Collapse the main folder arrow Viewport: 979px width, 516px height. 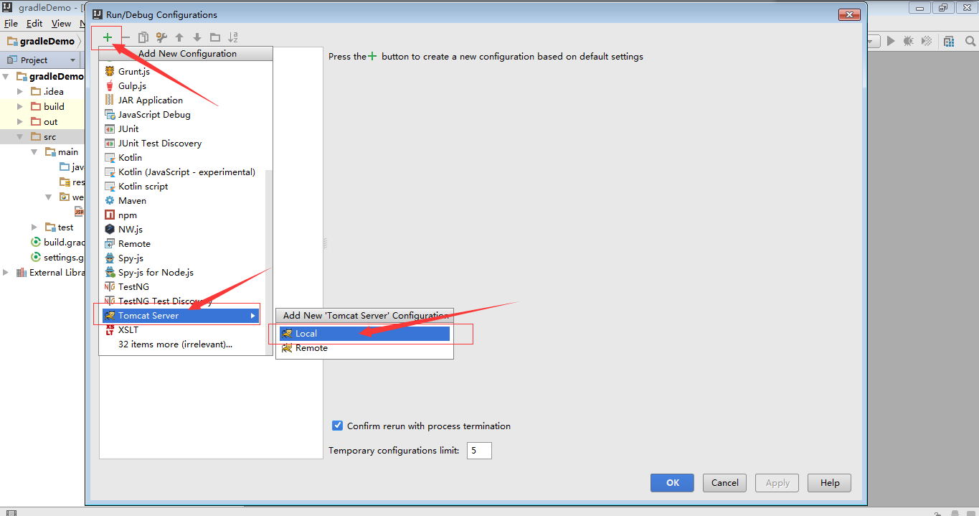pyautogui.click(x=34, y=151)
